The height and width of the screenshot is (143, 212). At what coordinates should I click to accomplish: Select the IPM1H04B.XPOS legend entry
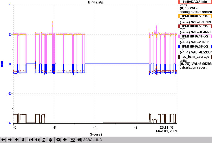[x=195, y=26]
